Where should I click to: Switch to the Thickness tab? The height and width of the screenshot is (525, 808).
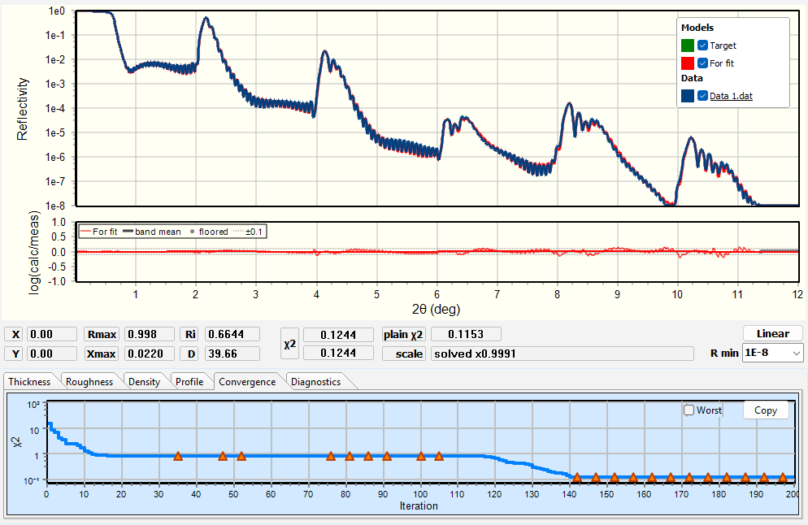pos(29,382)
